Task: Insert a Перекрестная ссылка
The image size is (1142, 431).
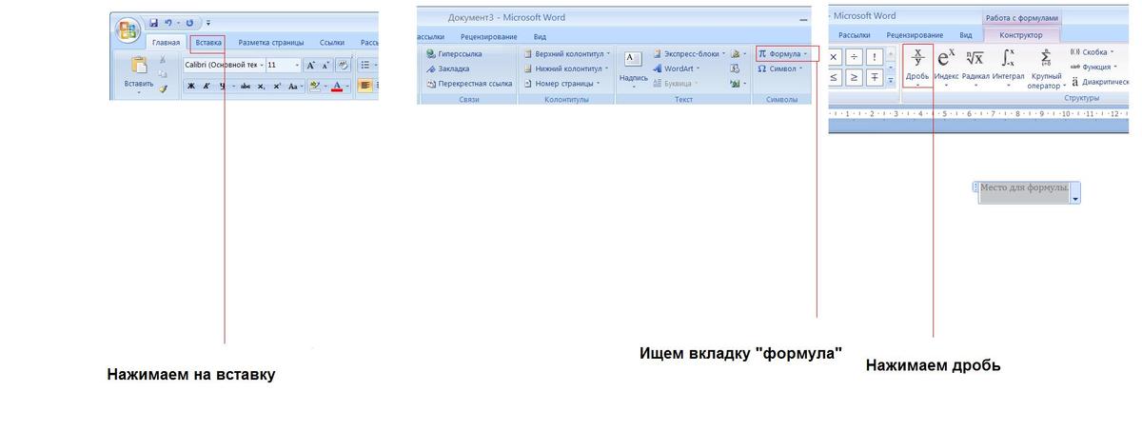Action: click(468, 83)
